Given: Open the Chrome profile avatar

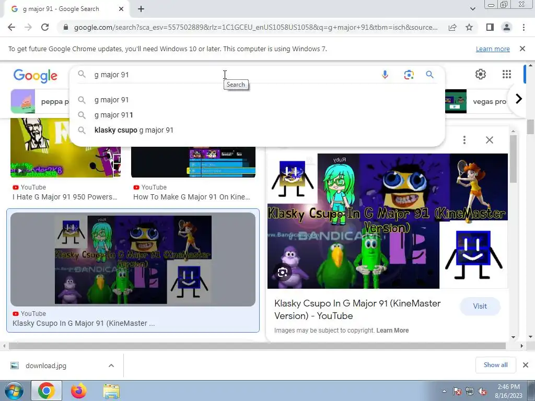Looking at the screenshot, I should point(507,27).
